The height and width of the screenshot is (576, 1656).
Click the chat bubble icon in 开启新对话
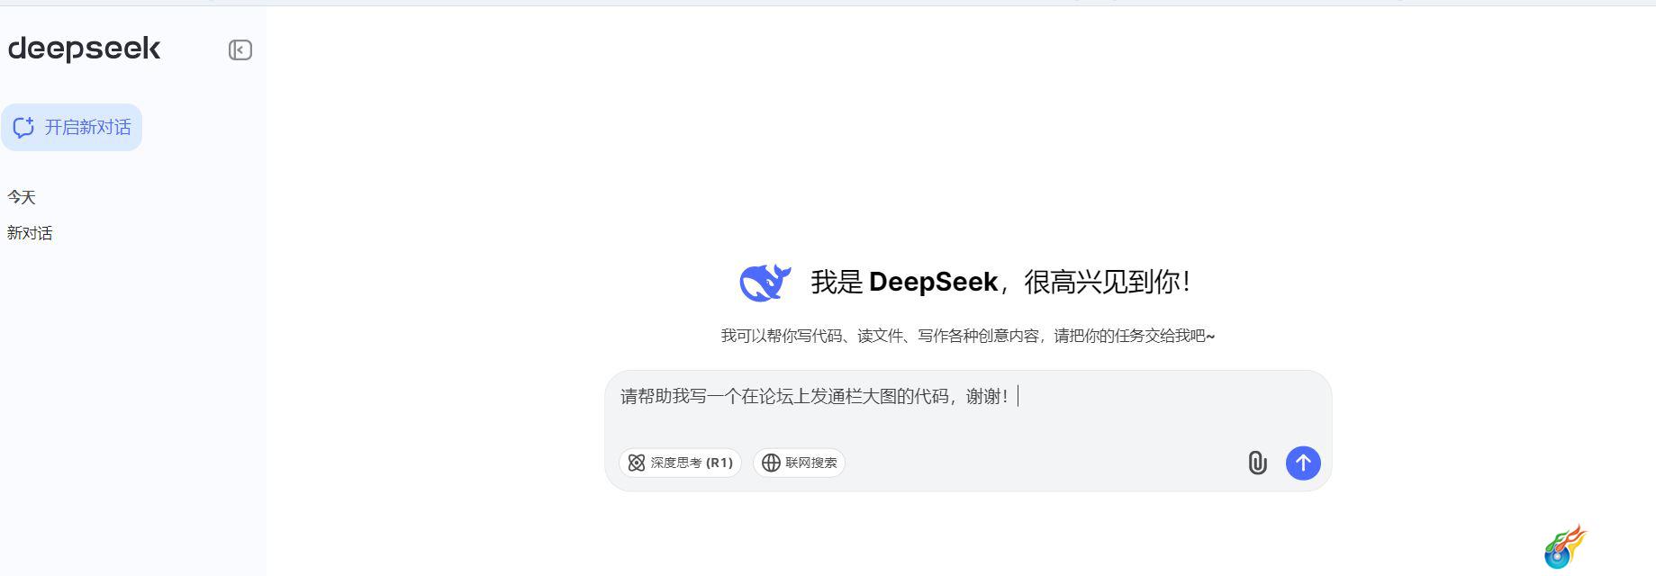click(x=23, y=127)
